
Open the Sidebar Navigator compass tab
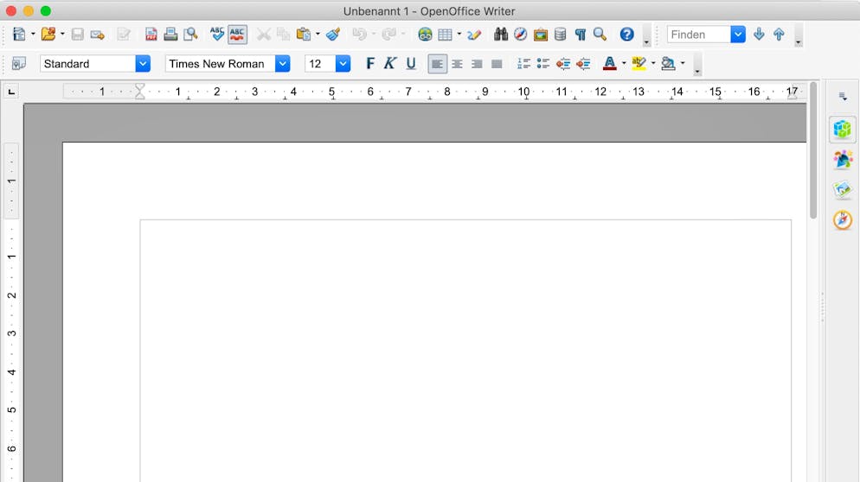point(843,220)
